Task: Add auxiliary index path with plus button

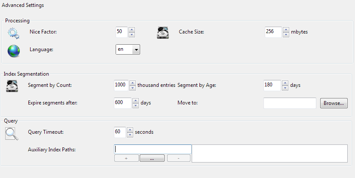Action: point(126,159)
